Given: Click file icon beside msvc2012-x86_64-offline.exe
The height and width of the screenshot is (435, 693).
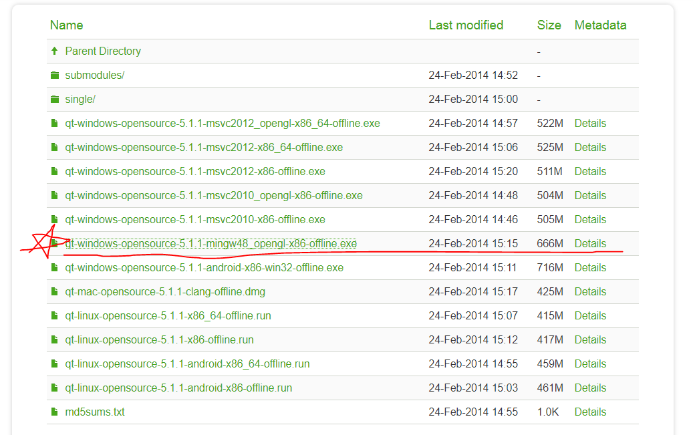Looking at the screenshot, I should pyautogui.click(x=54, y=147).
